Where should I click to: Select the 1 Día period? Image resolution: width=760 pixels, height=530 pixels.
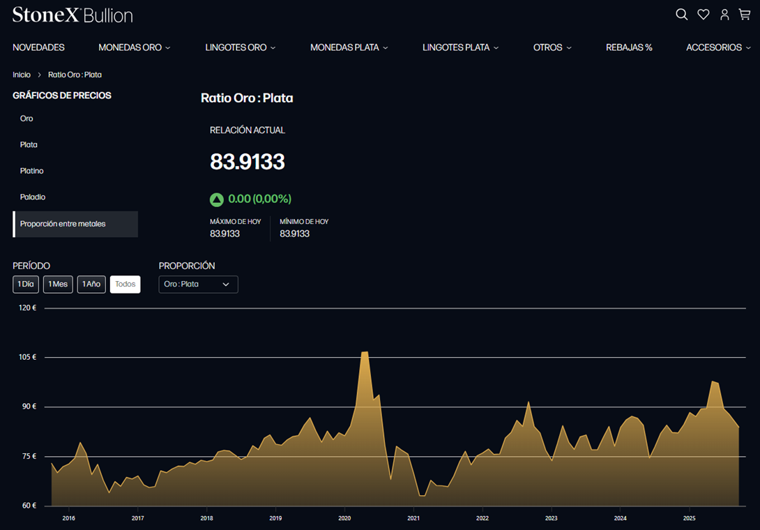coord(26,285)
